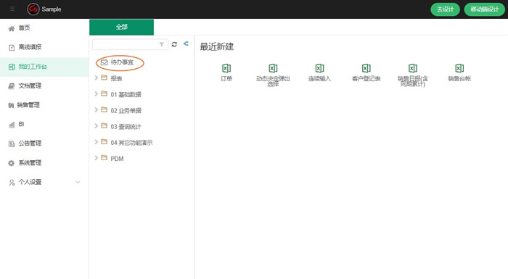The width and height of the screenshot is (508, 279).
Task: Expand the PDM folder chevron
Action: pyautogui.click(x=97, y=158)
